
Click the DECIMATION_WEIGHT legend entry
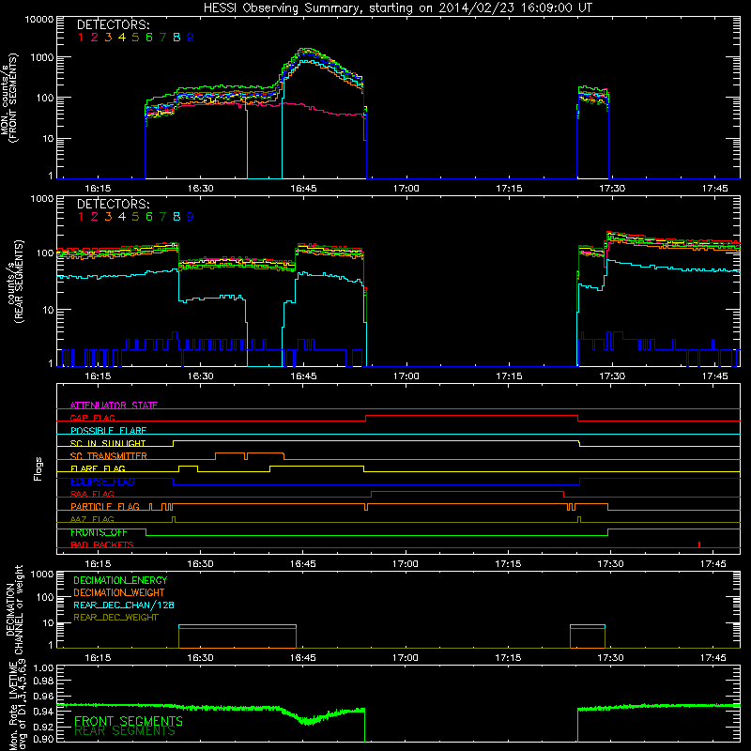click(119, 593)
